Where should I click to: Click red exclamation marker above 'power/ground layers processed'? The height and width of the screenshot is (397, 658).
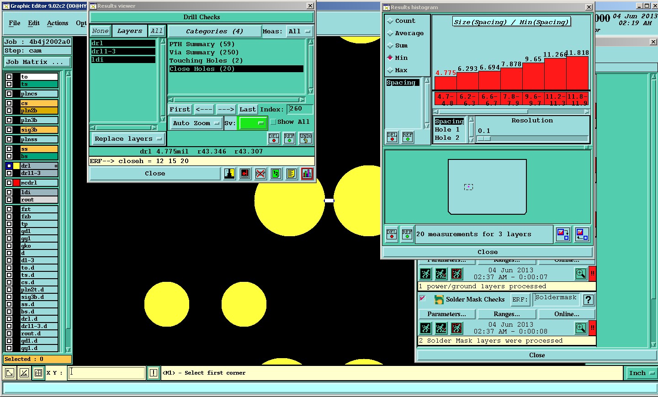point(592,274)
